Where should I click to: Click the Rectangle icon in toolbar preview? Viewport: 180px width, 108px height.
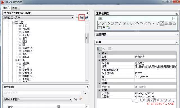coord(116,23)
